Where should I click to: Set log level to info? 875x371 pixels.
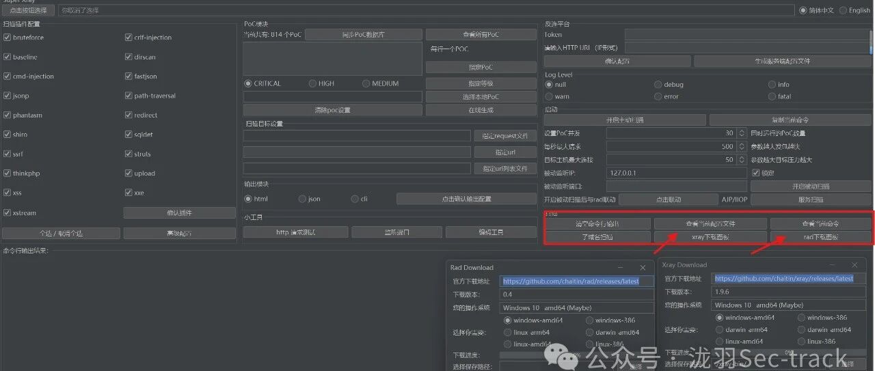tap(772, 85)
